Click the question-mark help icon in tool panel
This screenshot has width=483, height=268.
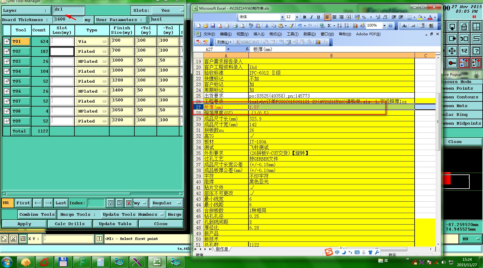coord(476,51)
